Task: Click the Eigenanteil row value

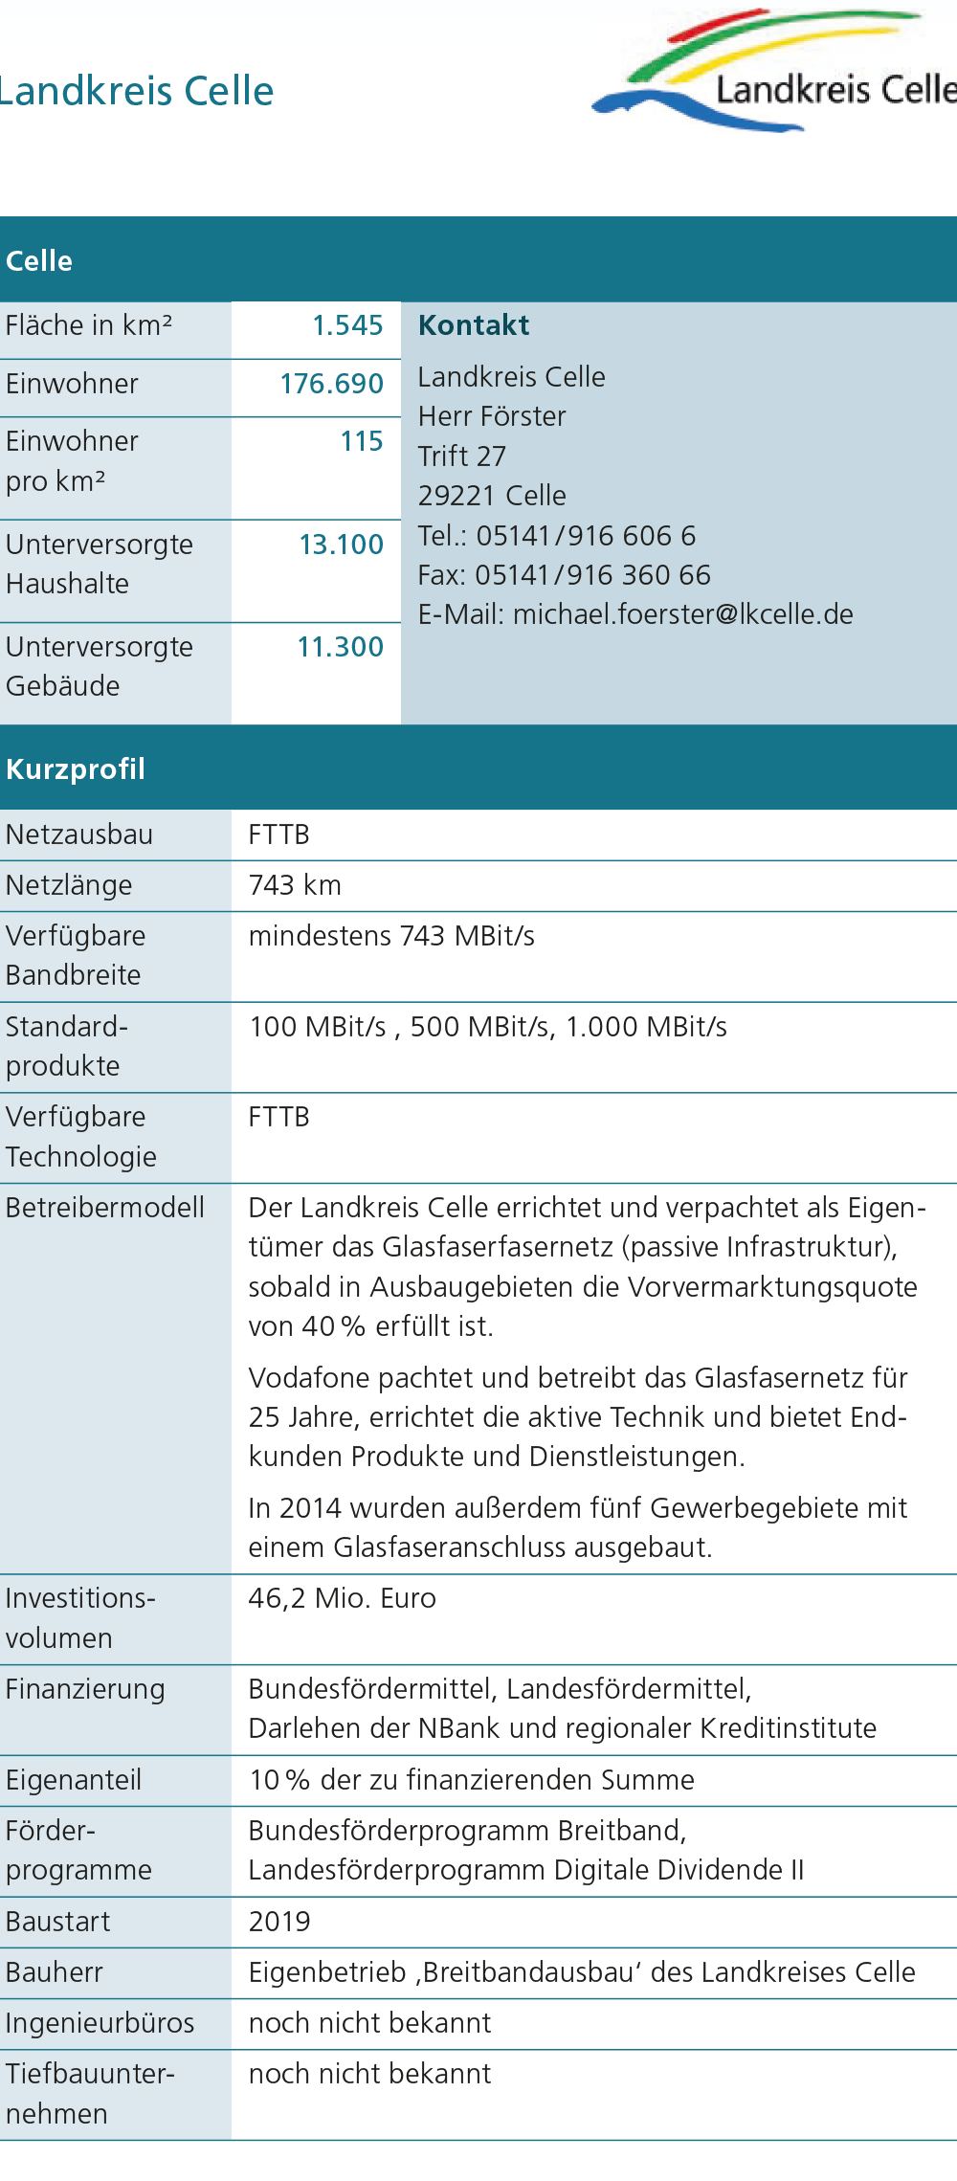Action: coord(471,1780)
